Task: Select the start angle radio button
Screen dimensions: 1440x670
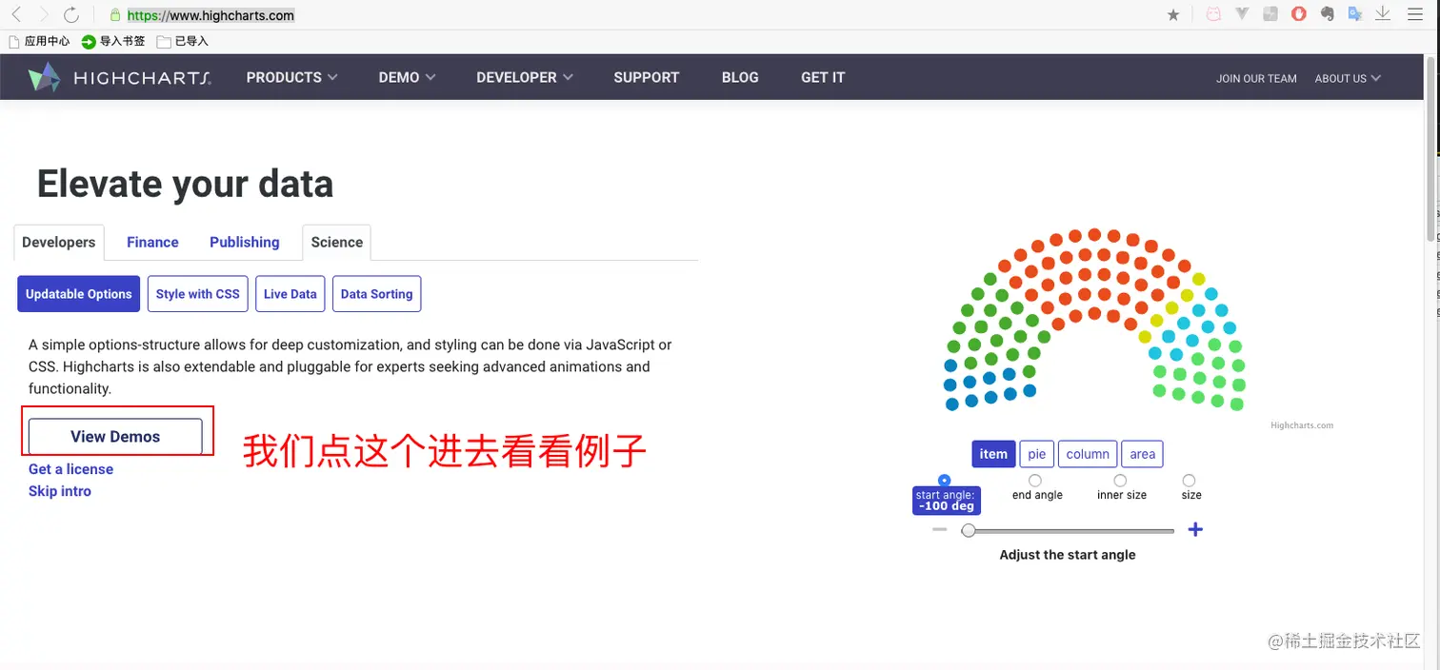Action: [x=944, y=481]
